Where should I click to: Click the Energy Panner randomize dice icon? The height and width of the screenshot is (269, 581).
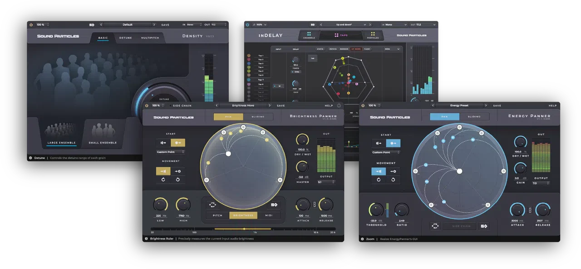pos(484,226)
